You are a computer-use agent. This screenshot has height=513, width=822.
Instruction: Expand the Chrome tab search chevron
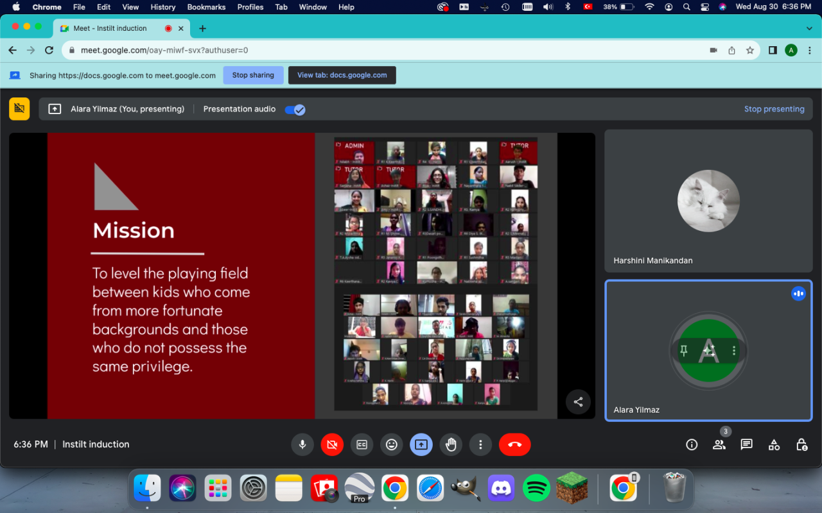(x=809, y=28)
